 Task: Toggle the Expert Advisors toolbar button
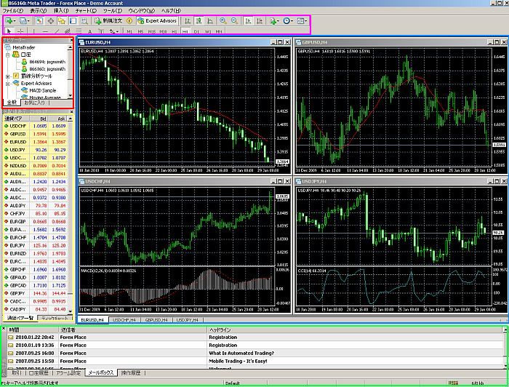pyautogui.click(x=157, y=21)
